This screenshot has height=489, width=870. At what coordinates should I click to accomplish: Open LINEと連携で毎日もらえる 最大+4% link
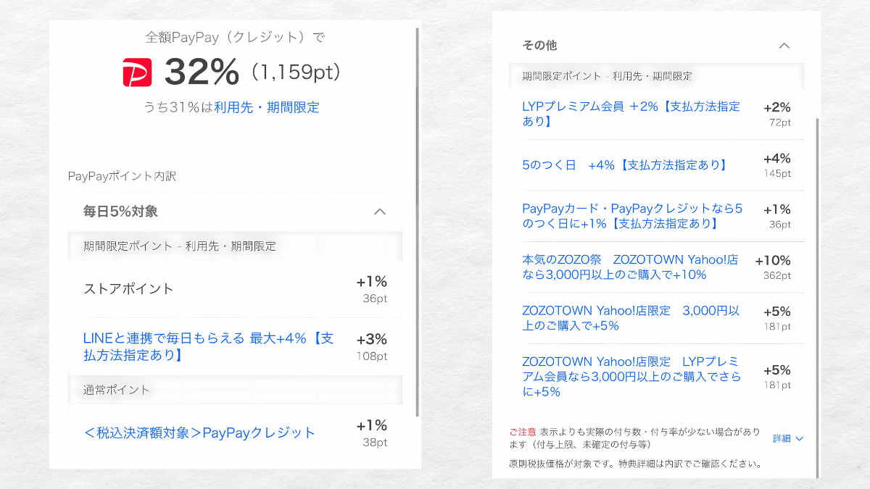pos(208,346)
